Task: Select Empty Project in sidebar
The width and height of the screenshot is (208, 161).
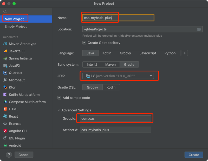Action: (x=16, y=26)
